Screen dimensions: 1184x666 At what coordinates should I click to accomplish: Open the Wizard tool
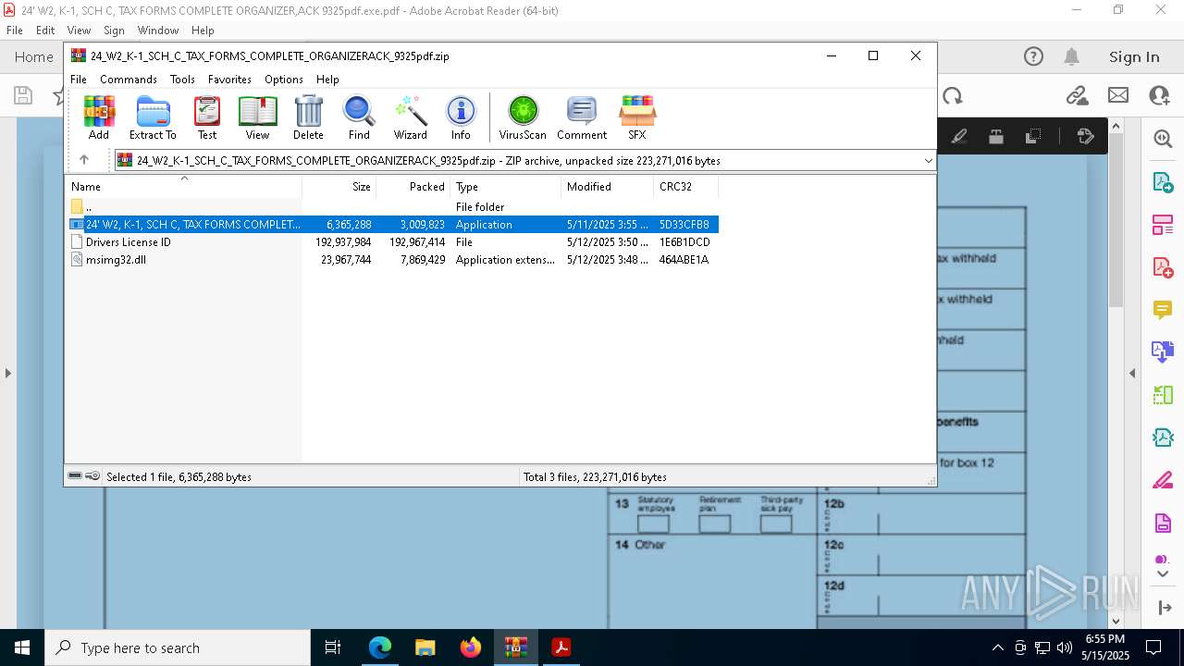(410, 117)
